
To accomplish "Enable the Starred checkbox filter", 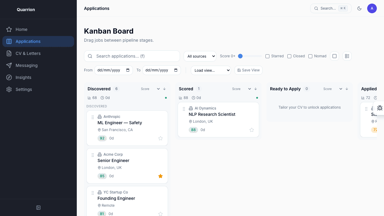I will coord(267,56).
